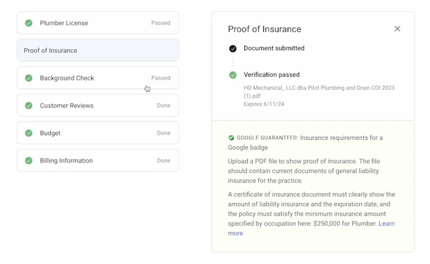Open the Background Check row

tap(98, 78)
